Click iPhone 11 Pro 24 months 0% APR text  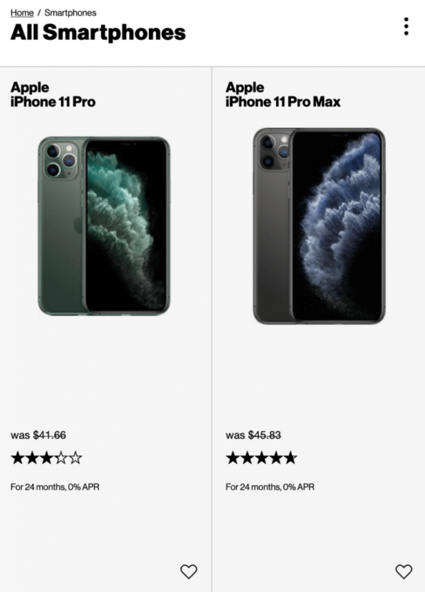(55, 487)
